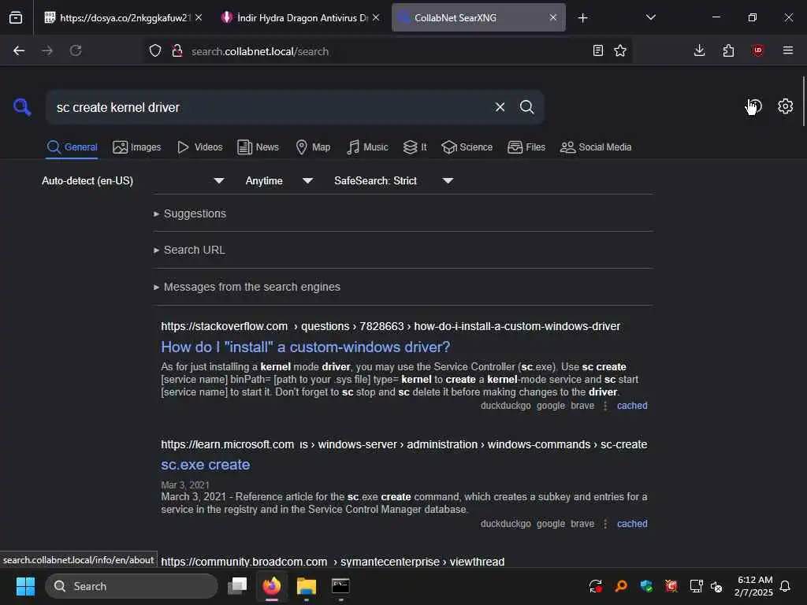Click the Windows taskbar Search box
Viewport: 807px width, 605px height.
click(x=132, y=586)
